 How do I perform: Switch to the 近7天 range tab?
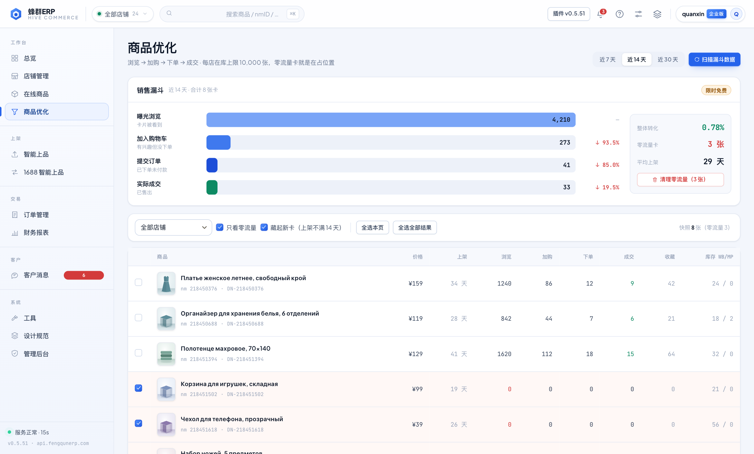(x=607, y=60)
